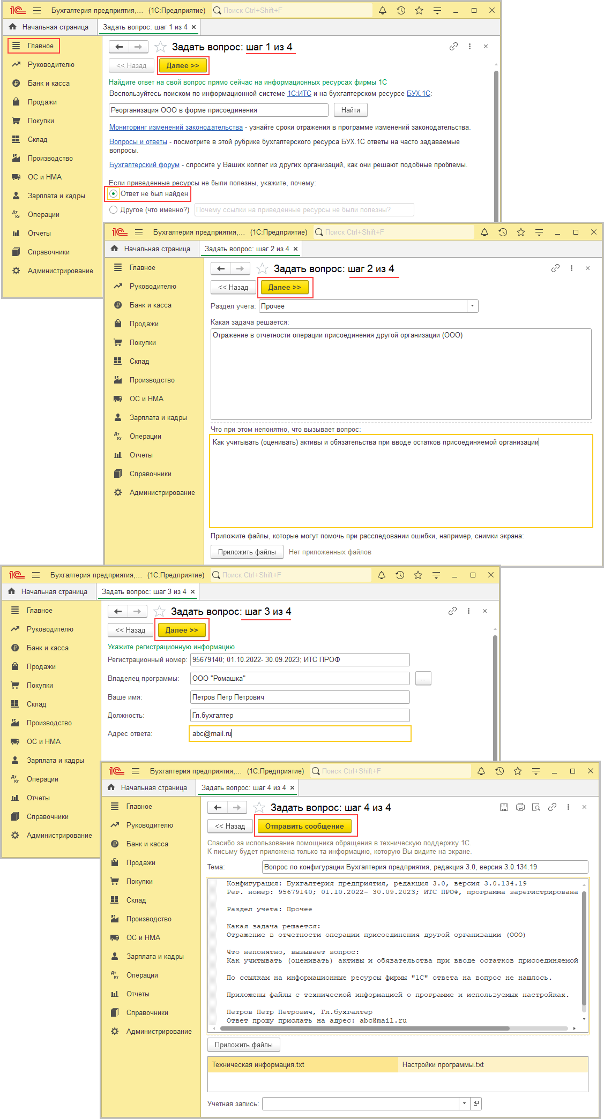The image size is (604, 1119).
Task: Click the save icon in step 4 form
Action: tap(504, 807)
